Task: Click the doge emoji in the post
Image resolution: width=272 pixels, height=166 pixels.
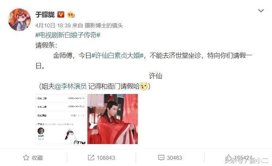Action: pos(144,86)
